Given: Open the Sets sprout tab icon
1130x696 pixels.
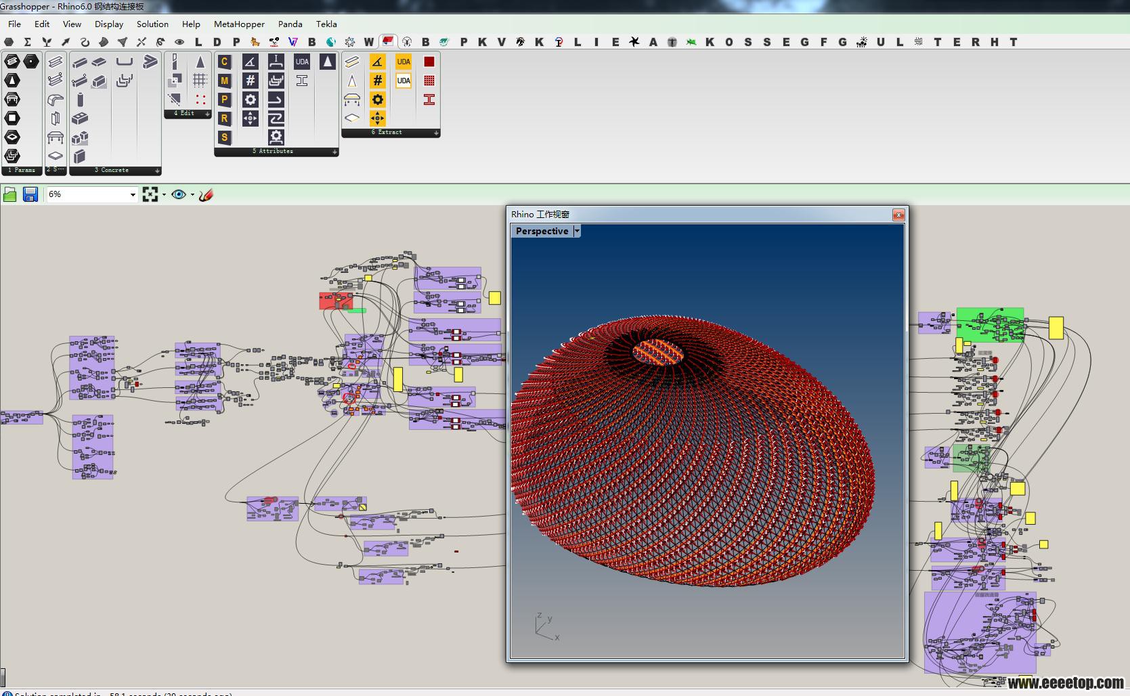Looking at the screenshot, I should pyautogui.click(x=47, y=42).
